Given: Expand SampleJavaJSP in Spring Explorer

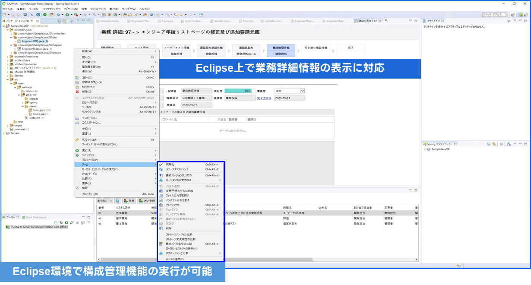Looking at the screenshot, I should 425,149.
